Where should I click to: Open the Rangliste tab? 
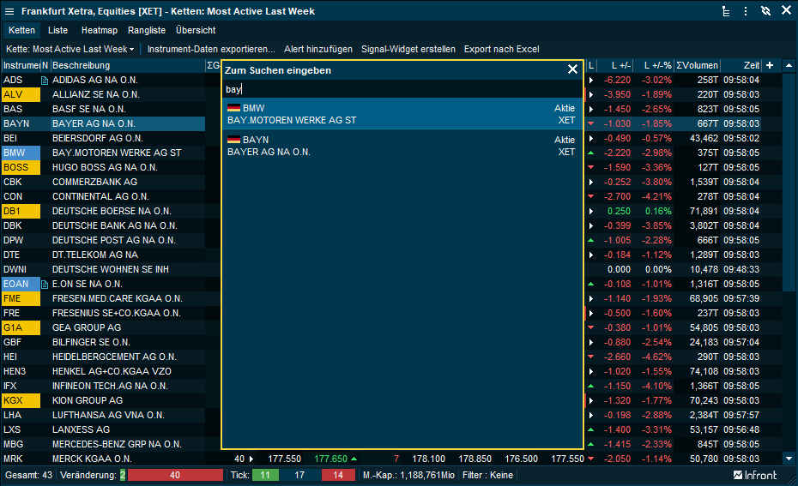click(147, 30)
